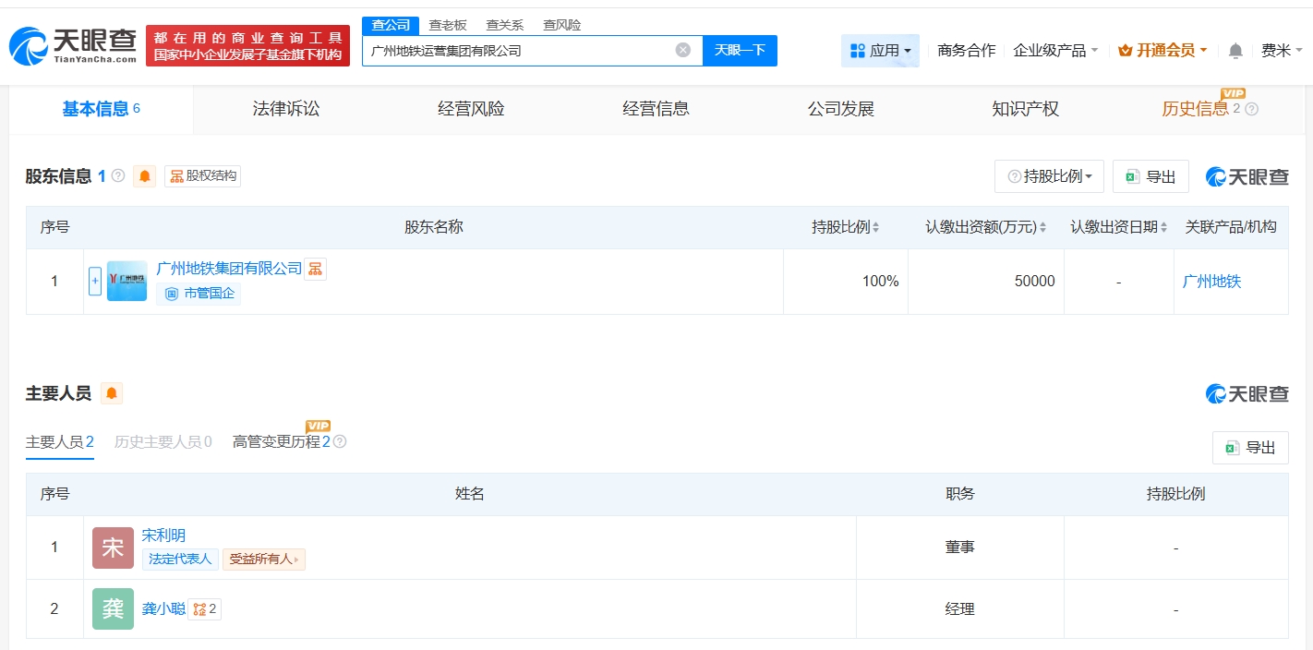1313x650 pixels.
Task: Clear search box with the X icon
Action: point(682,50)
